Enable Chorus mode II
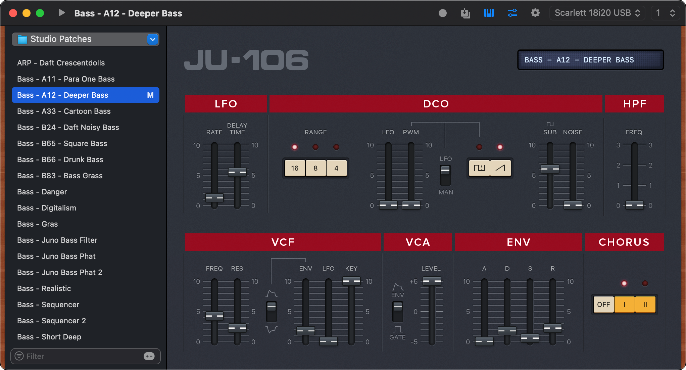The height and width of the screenshot is (370, 686). (645, 304)
